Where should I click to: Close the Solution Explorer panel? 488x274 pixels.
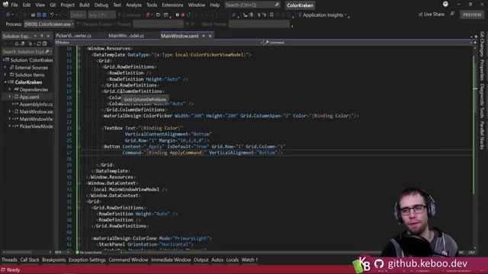tap(48, 36)
